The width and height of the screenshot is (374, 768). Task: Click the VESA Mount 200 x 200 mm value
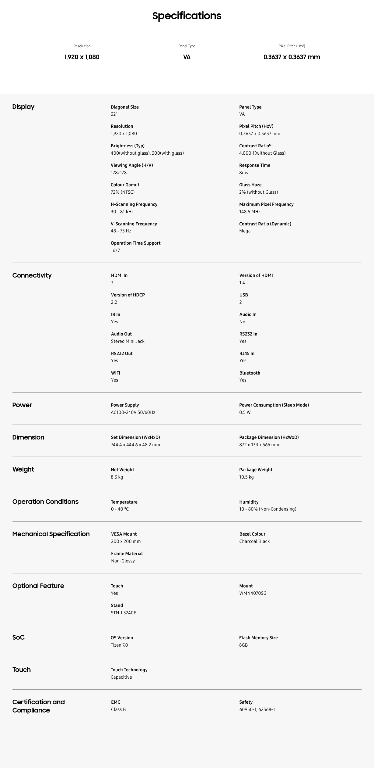click(126, 541)
